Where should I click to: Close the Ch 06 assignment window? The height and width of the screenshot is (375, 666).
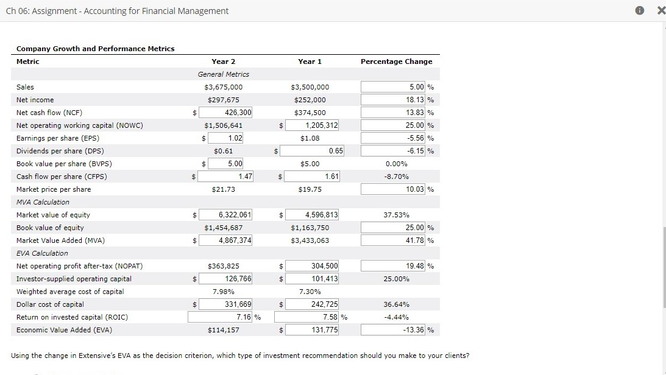pos(660,10)
